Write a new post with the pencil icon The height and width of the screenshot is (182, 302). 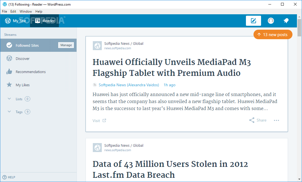[253, 21]
